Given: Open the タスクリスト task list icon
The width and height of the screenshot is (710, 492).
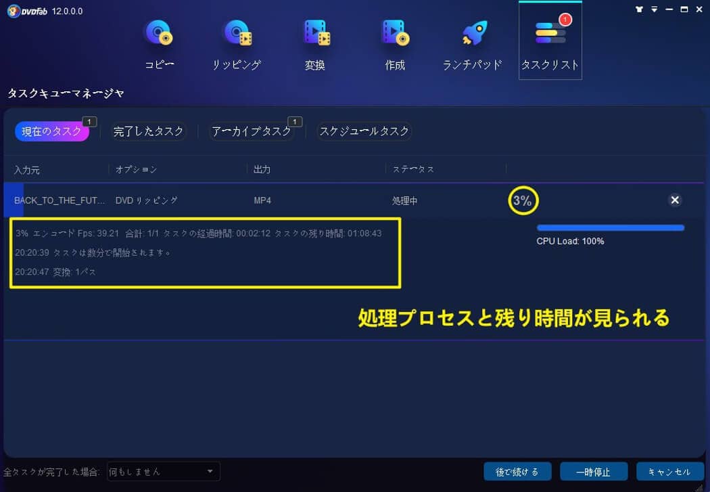Looking at the screenshot, I should [550, 32].
